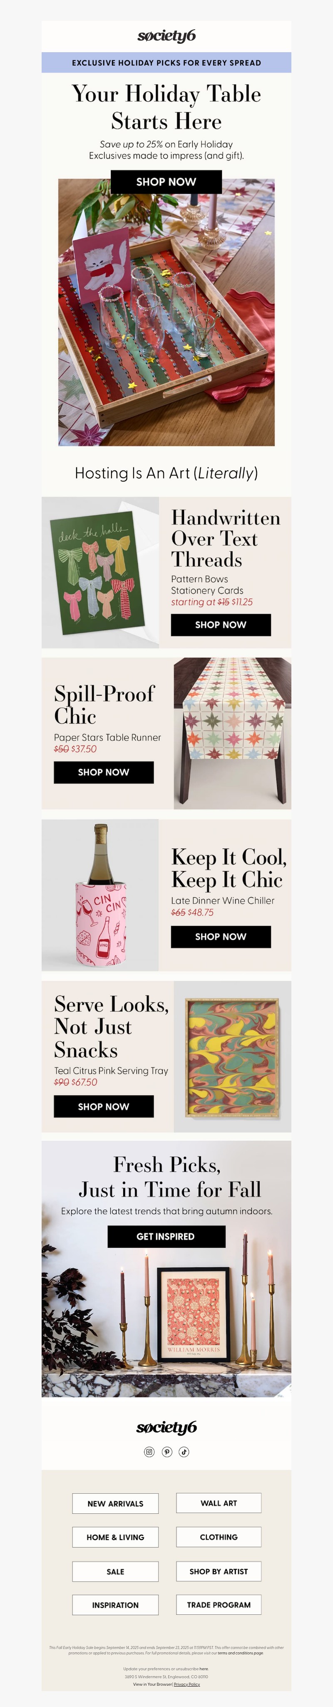Click the bow pattern greeting card image
This screenshot has width=333, height=1707.
(100, 573)
